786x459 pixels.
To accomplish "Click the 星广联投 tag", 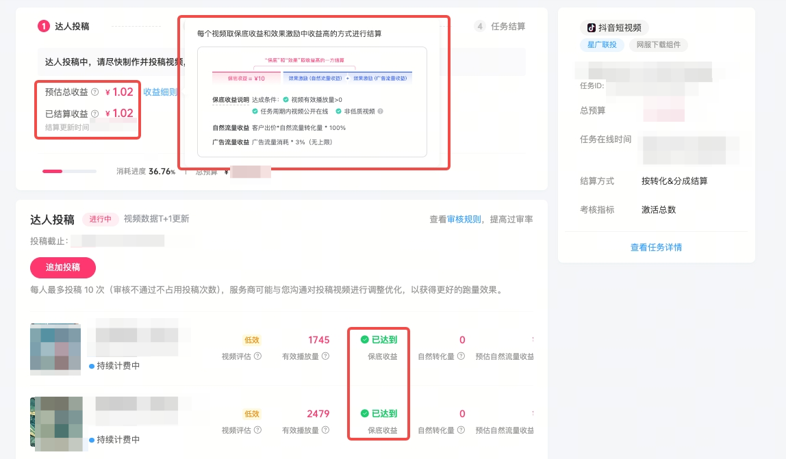I will point(603,45).
